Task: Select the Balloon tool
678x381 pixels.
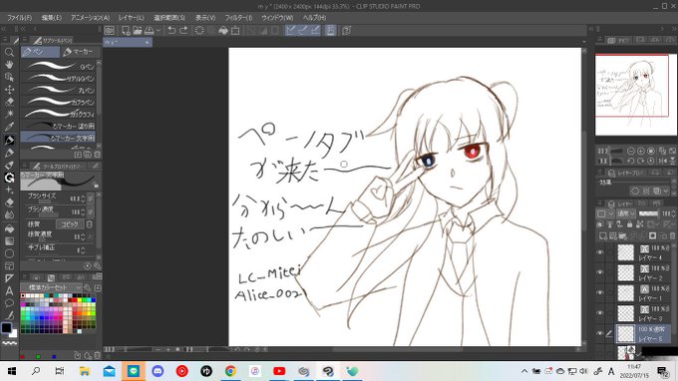Action: click(9, 303)
